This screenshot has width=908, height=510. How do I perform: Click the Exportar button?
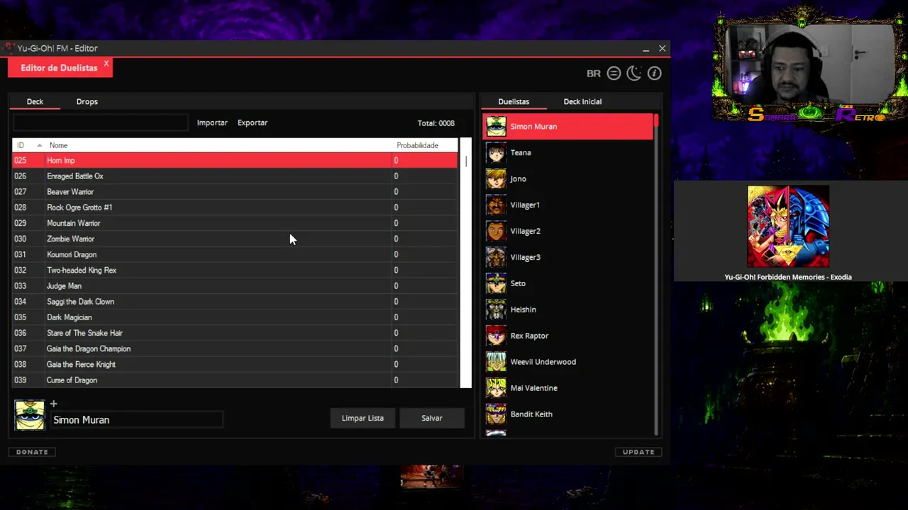[x=253, y=123]
